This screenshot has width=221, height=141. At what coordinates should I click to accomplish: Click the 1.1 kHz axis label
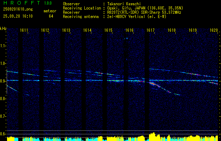pos(3,46)
